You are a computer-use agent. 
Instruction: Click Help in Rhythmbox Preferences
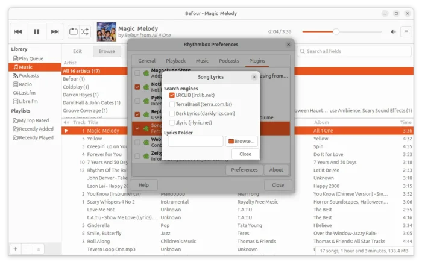click(143, 185)
